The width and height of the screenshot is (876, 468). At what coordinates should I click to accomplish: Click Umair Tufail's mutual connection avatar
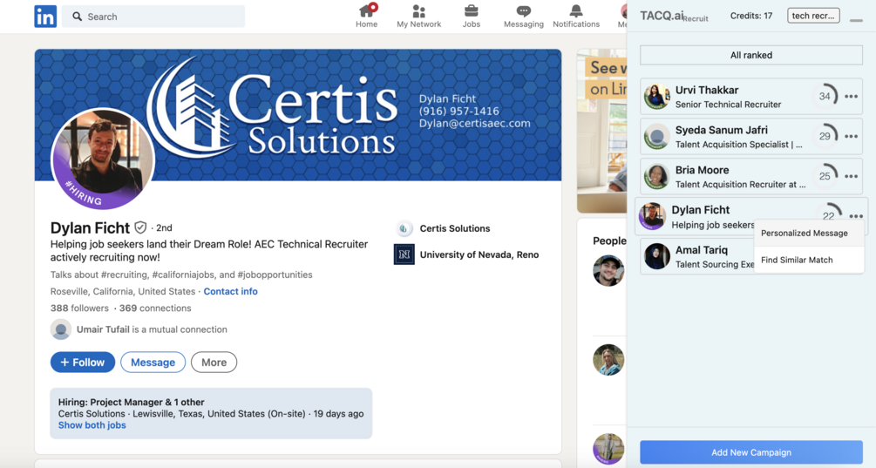pyautogui.click(x=61, y=329)
